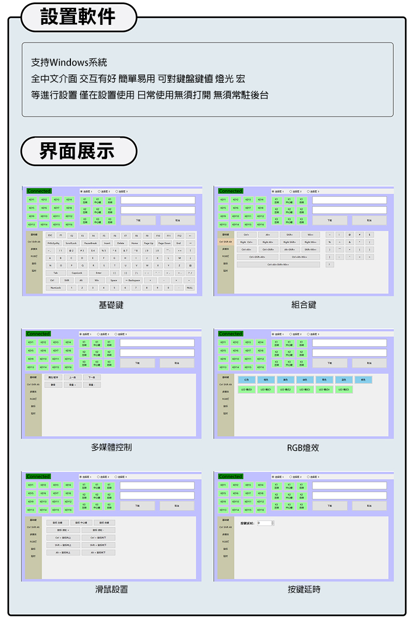Click 鼠标 右键 button in 滑鼠設置 panel
The height and width of the screenshot is (621, 414).
(105, 523)
